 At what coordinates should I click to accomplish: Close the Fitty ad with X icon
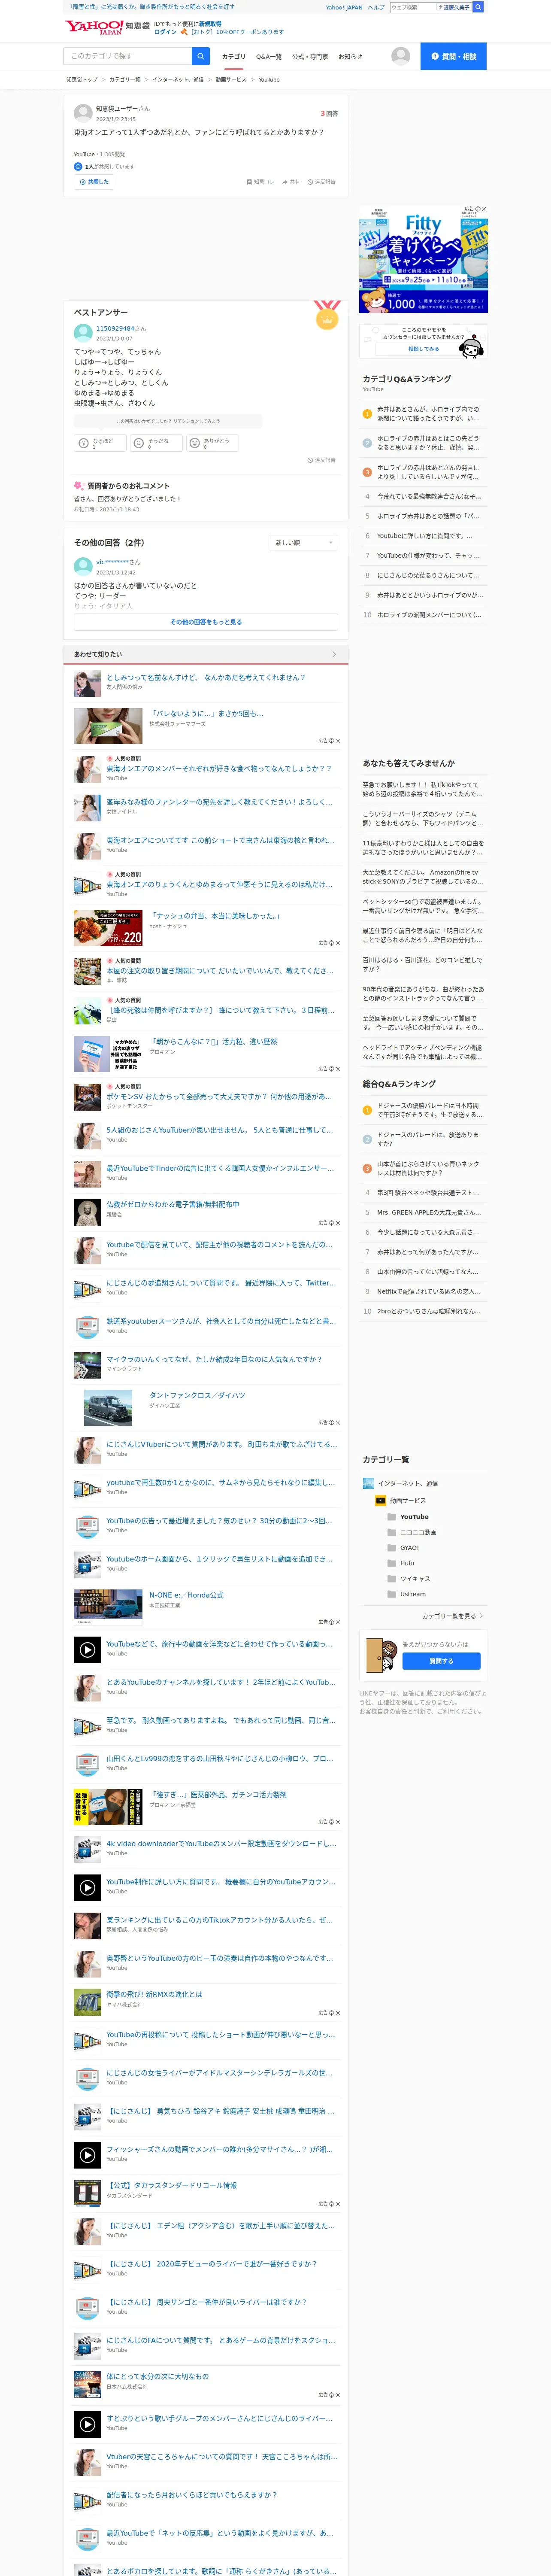484,209
